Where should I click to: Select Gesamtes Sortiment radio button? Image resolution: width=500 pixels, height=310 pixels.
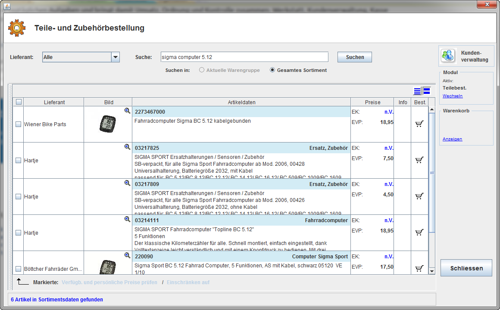(x=272, y=70)
